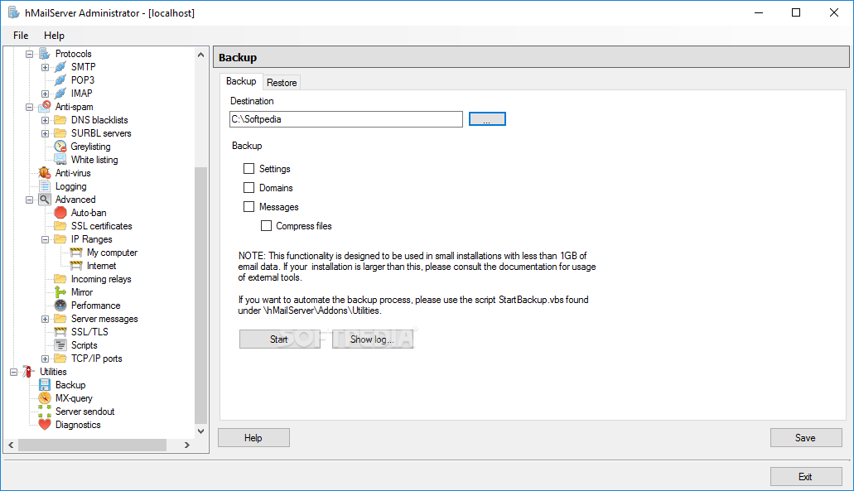The image size is (854, 491).
Task: Select the POP3 protocol icon
Action: point(60,80)
